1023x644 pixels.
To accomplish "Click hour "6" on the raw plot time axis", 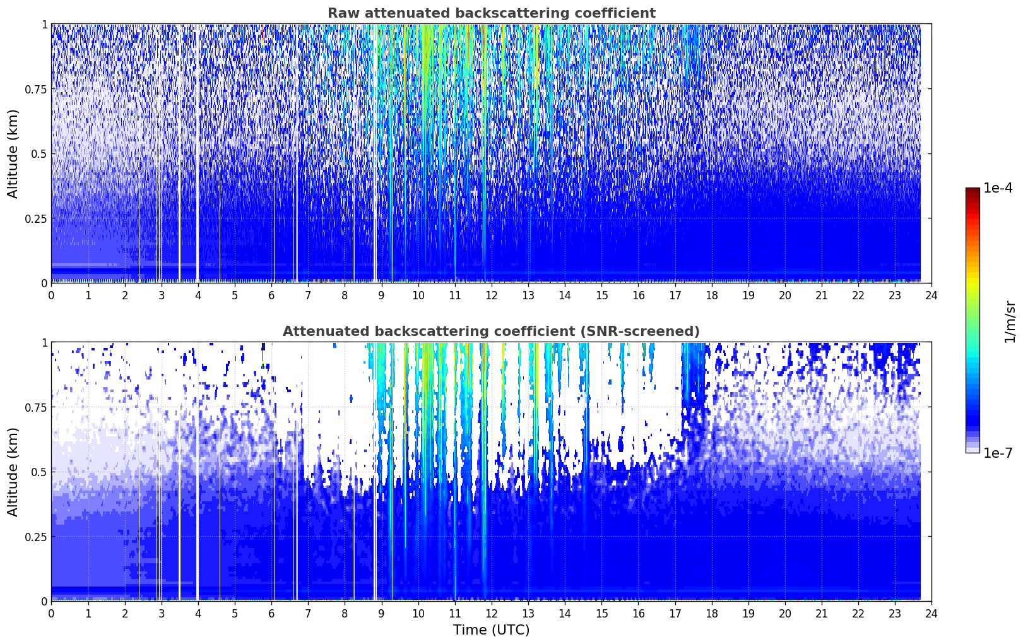I will tap(271, 295).
